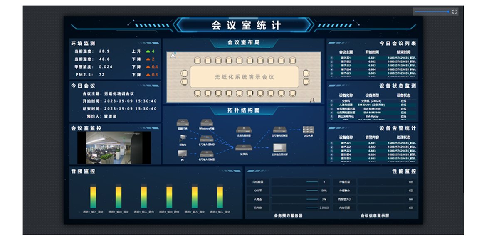Viewport: 499px width, 240px height.
Task: Click the 会议室统计 dashboard title
Action: coord(246,25)
